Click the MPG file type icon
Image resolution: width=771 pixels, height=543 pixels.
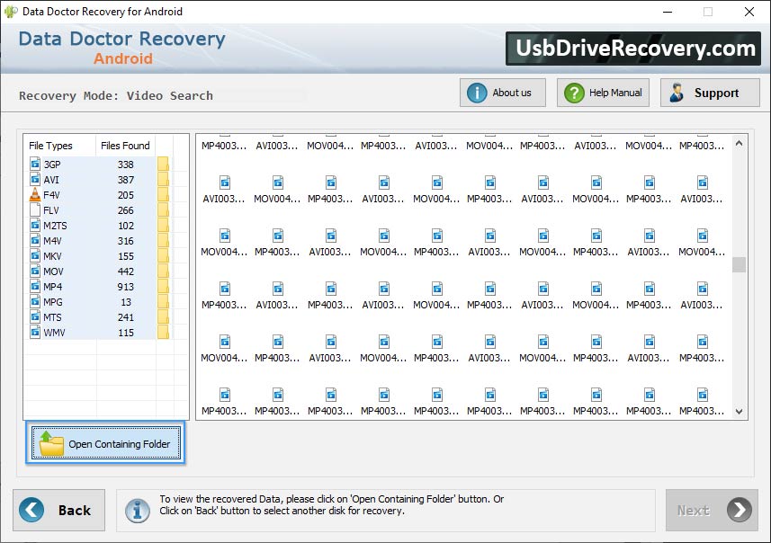point(35,301)
